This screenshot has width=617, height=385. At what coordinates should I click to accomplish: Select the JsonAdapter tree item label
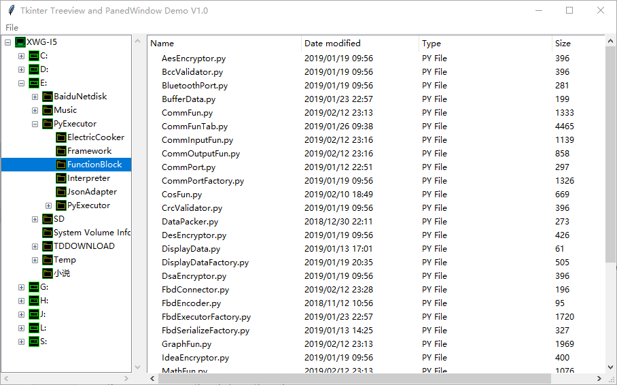[x=92, y=192]
